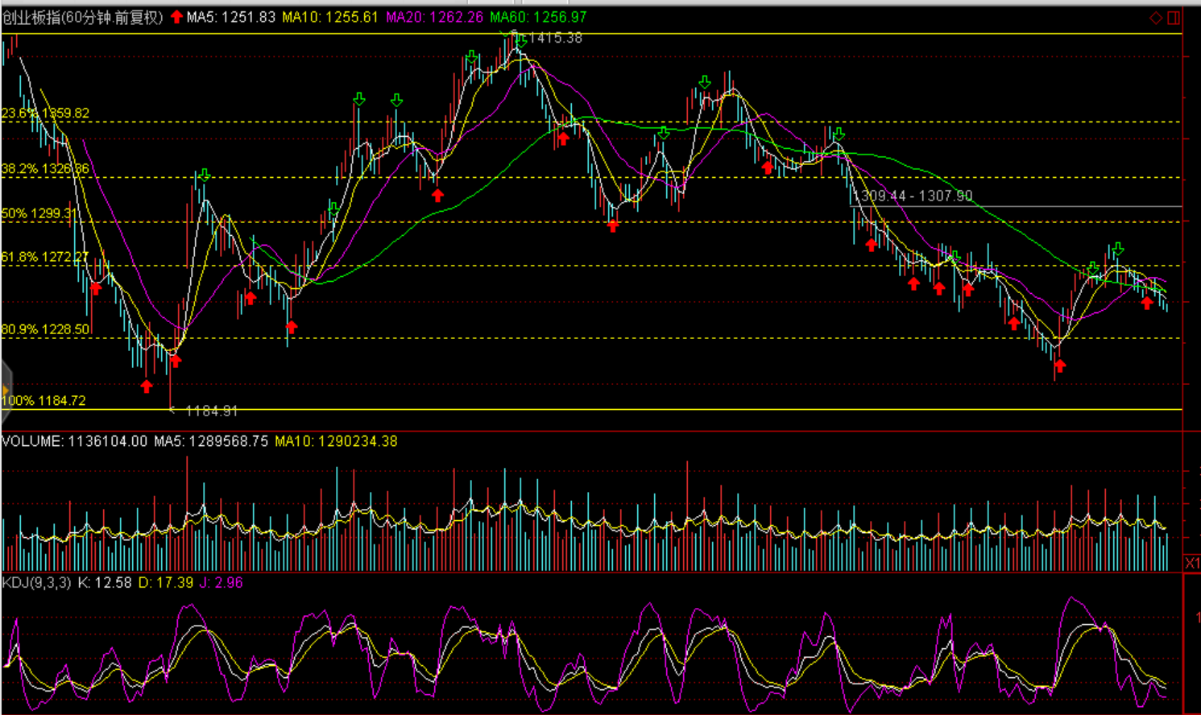Select the 61.8% 1272.27 Fibonacci level label

45,257
